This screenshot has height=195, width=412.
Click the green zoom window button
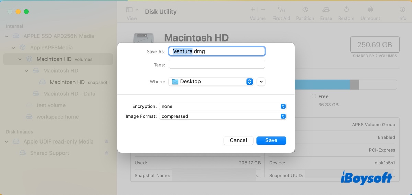(26, 12)
